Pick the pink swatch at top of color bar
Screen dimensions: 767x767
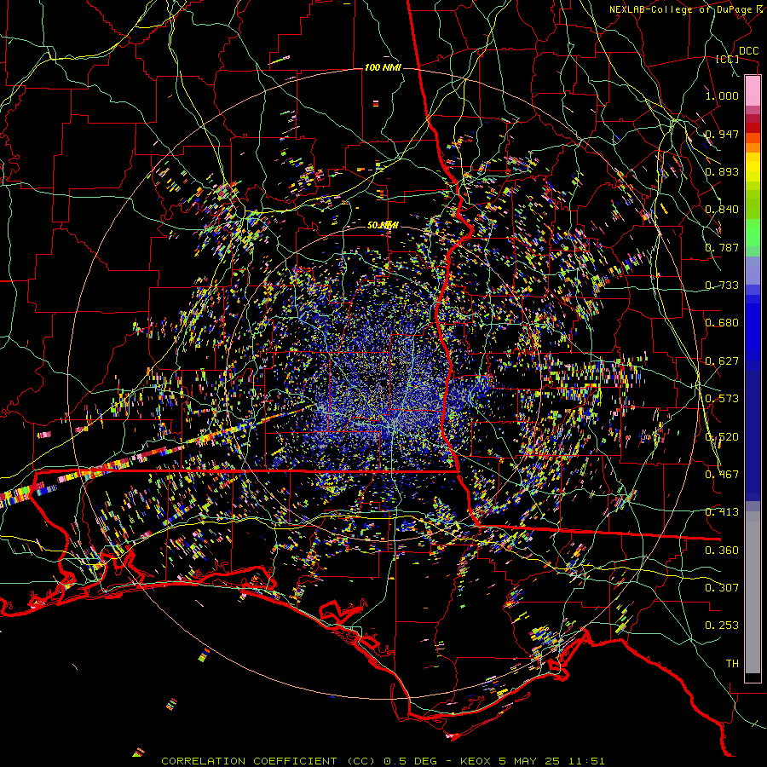[x=753, y=90]
